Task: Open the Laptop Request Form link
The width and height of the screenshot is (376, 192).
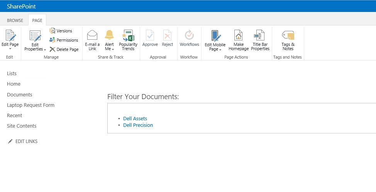Action: tap(30, 105)
